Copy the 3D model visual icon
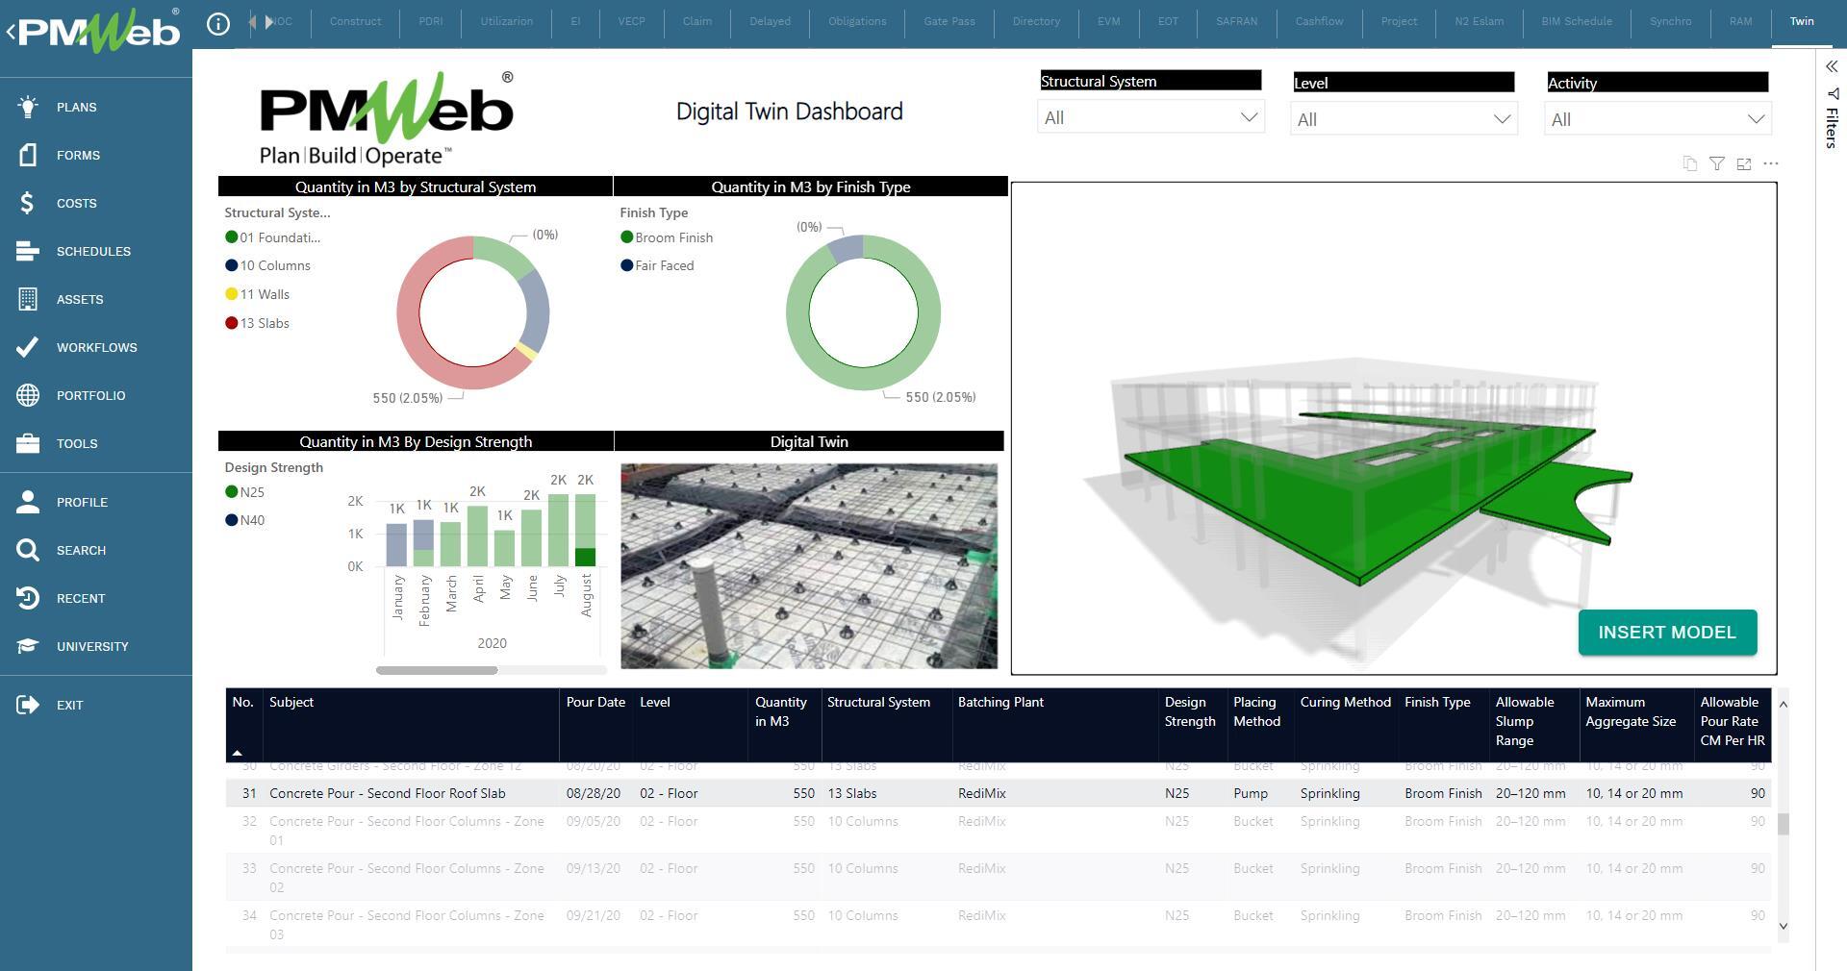This screenshot has height=971, width=1847. [x=1690, y=163]
